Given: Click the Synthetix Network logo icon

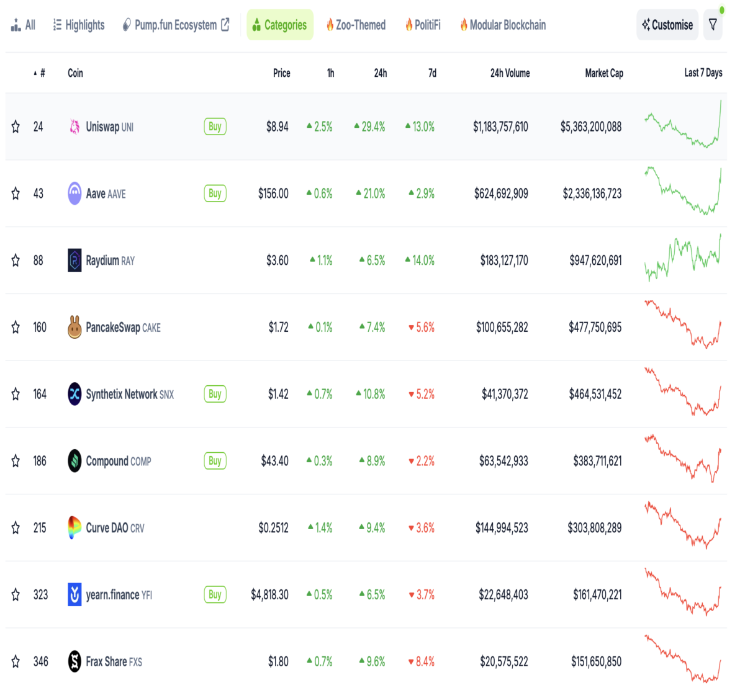Looking at the screenshot, I should [74, 394].
